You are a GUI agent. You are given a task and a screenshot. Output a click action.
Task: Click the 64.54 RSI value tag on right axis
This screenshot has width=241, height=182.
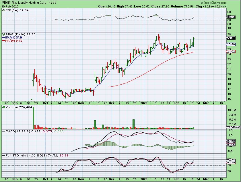[231, 18]
